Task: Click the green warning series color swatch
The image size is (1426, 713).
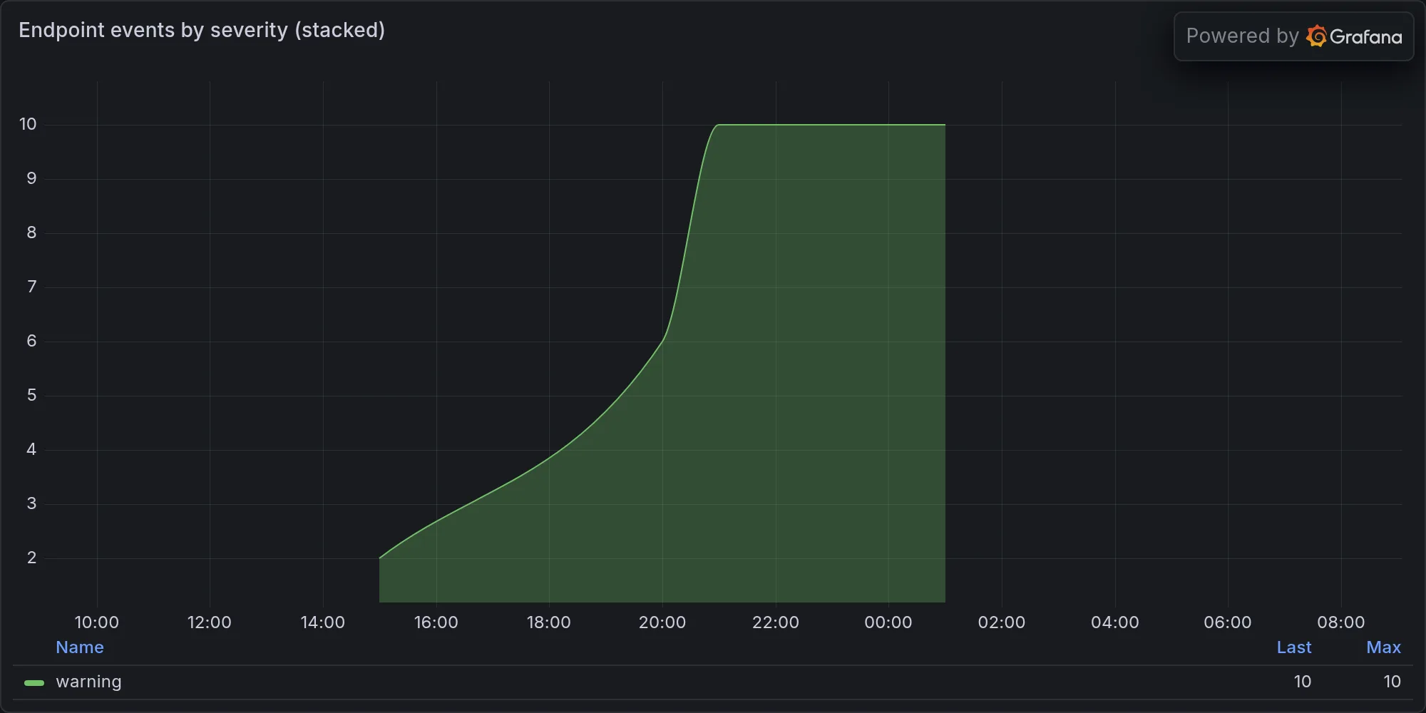Action: point(34,682)
